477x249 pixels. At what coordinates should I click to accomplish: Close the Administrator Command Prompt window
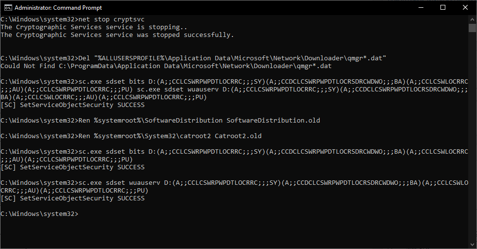coord(465,7)
